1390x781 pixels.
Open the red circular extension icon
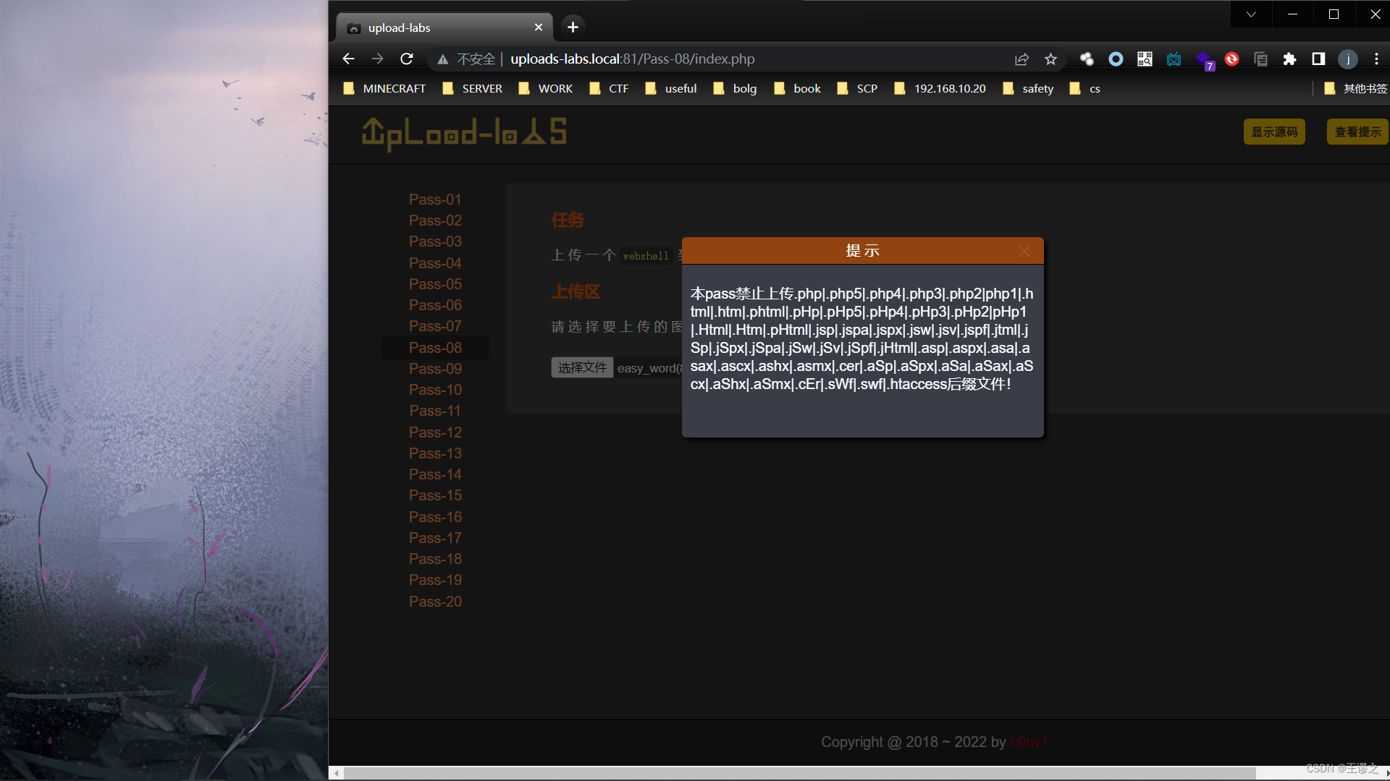[1231, 59]
